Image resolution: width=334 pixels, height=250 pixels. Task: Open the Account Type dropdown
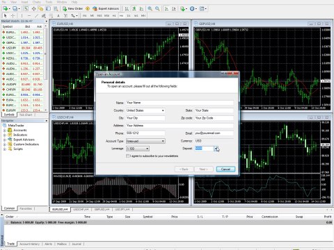145,141
